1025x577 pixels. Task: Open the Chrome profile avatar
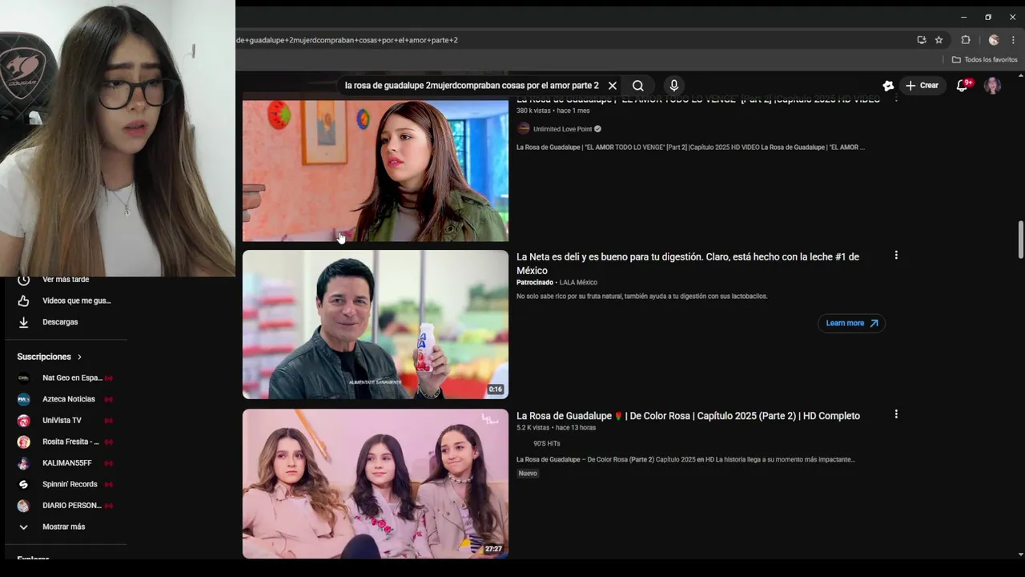click(x=994, y=40)
